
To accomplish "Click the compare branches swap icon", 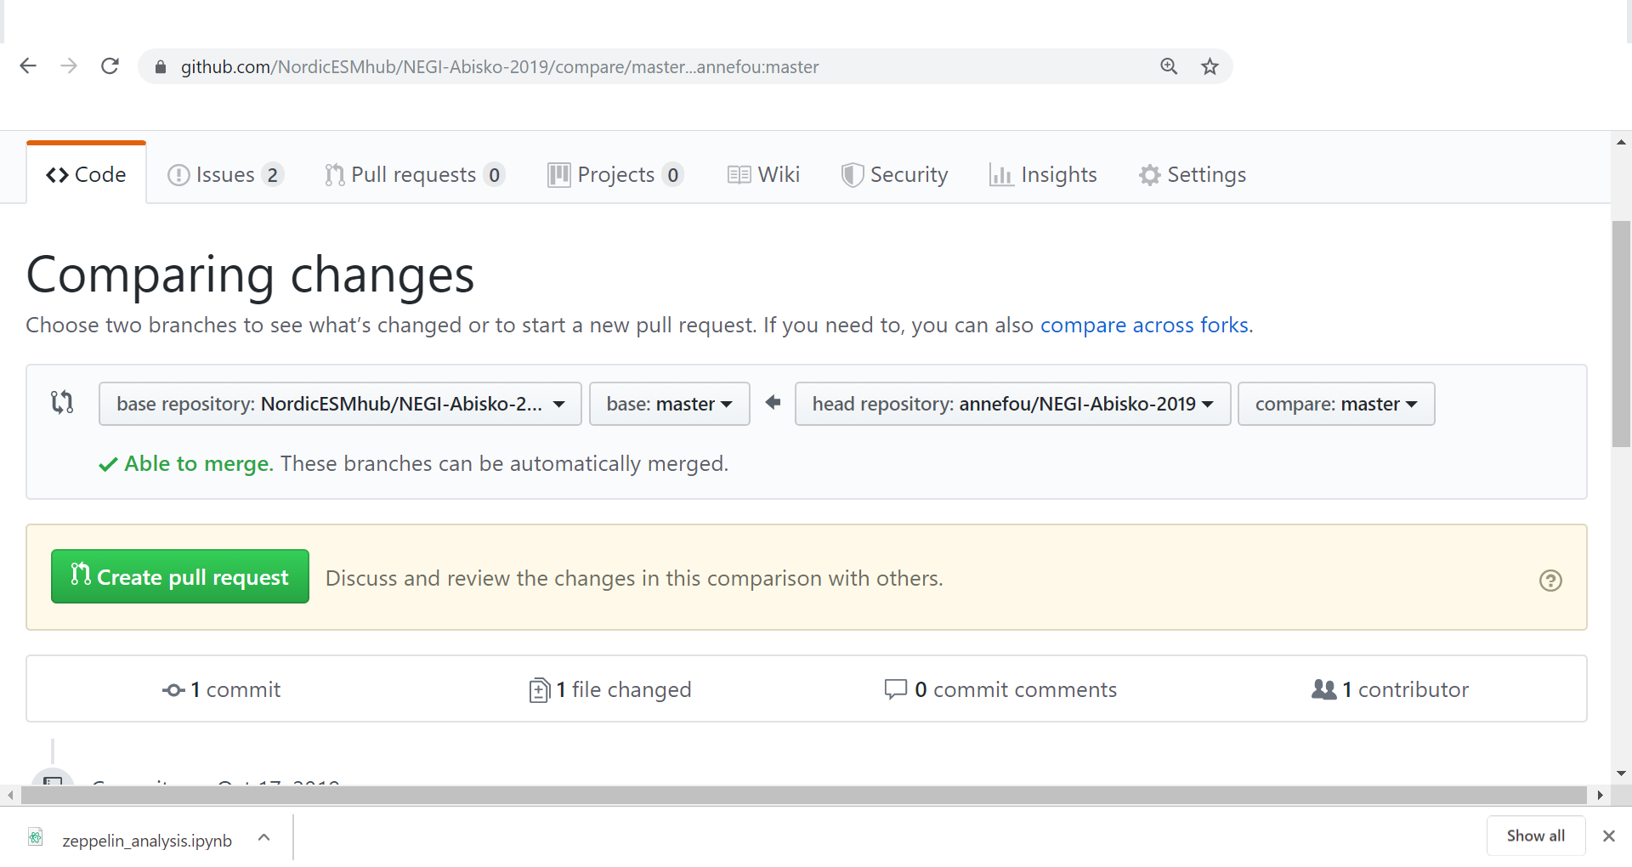I will point(62,402).
